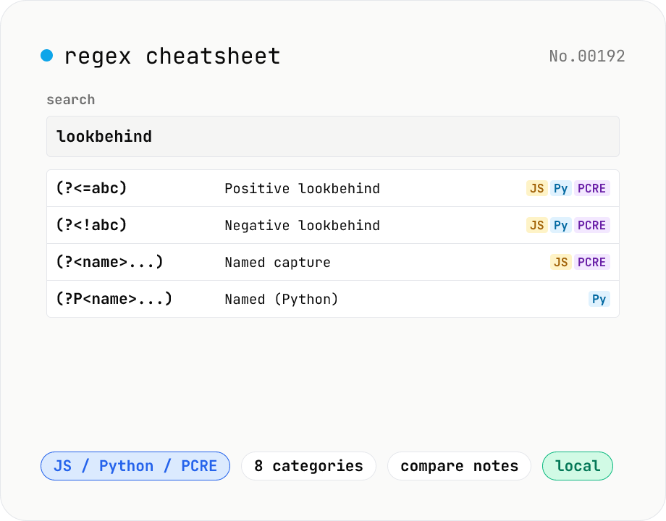Open the 8 categories chip
This screenshot has width=666, height=521.
(x=309, y=466)
